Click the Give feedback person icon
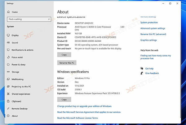Image resolution: width=186 pixels, height=125 pixels. [x=142, y=73]
